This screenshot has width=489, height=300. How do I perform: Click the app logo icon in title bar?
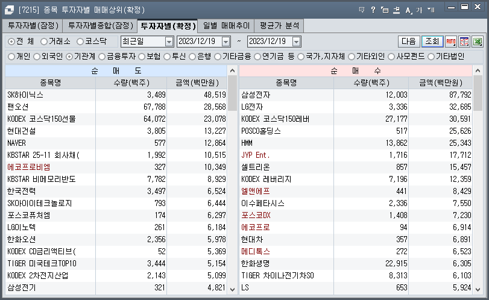tap(10, 10)
